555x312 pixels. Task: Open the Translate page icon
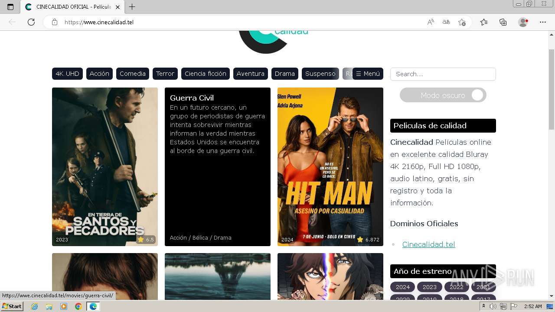click(x=446, y=22)
